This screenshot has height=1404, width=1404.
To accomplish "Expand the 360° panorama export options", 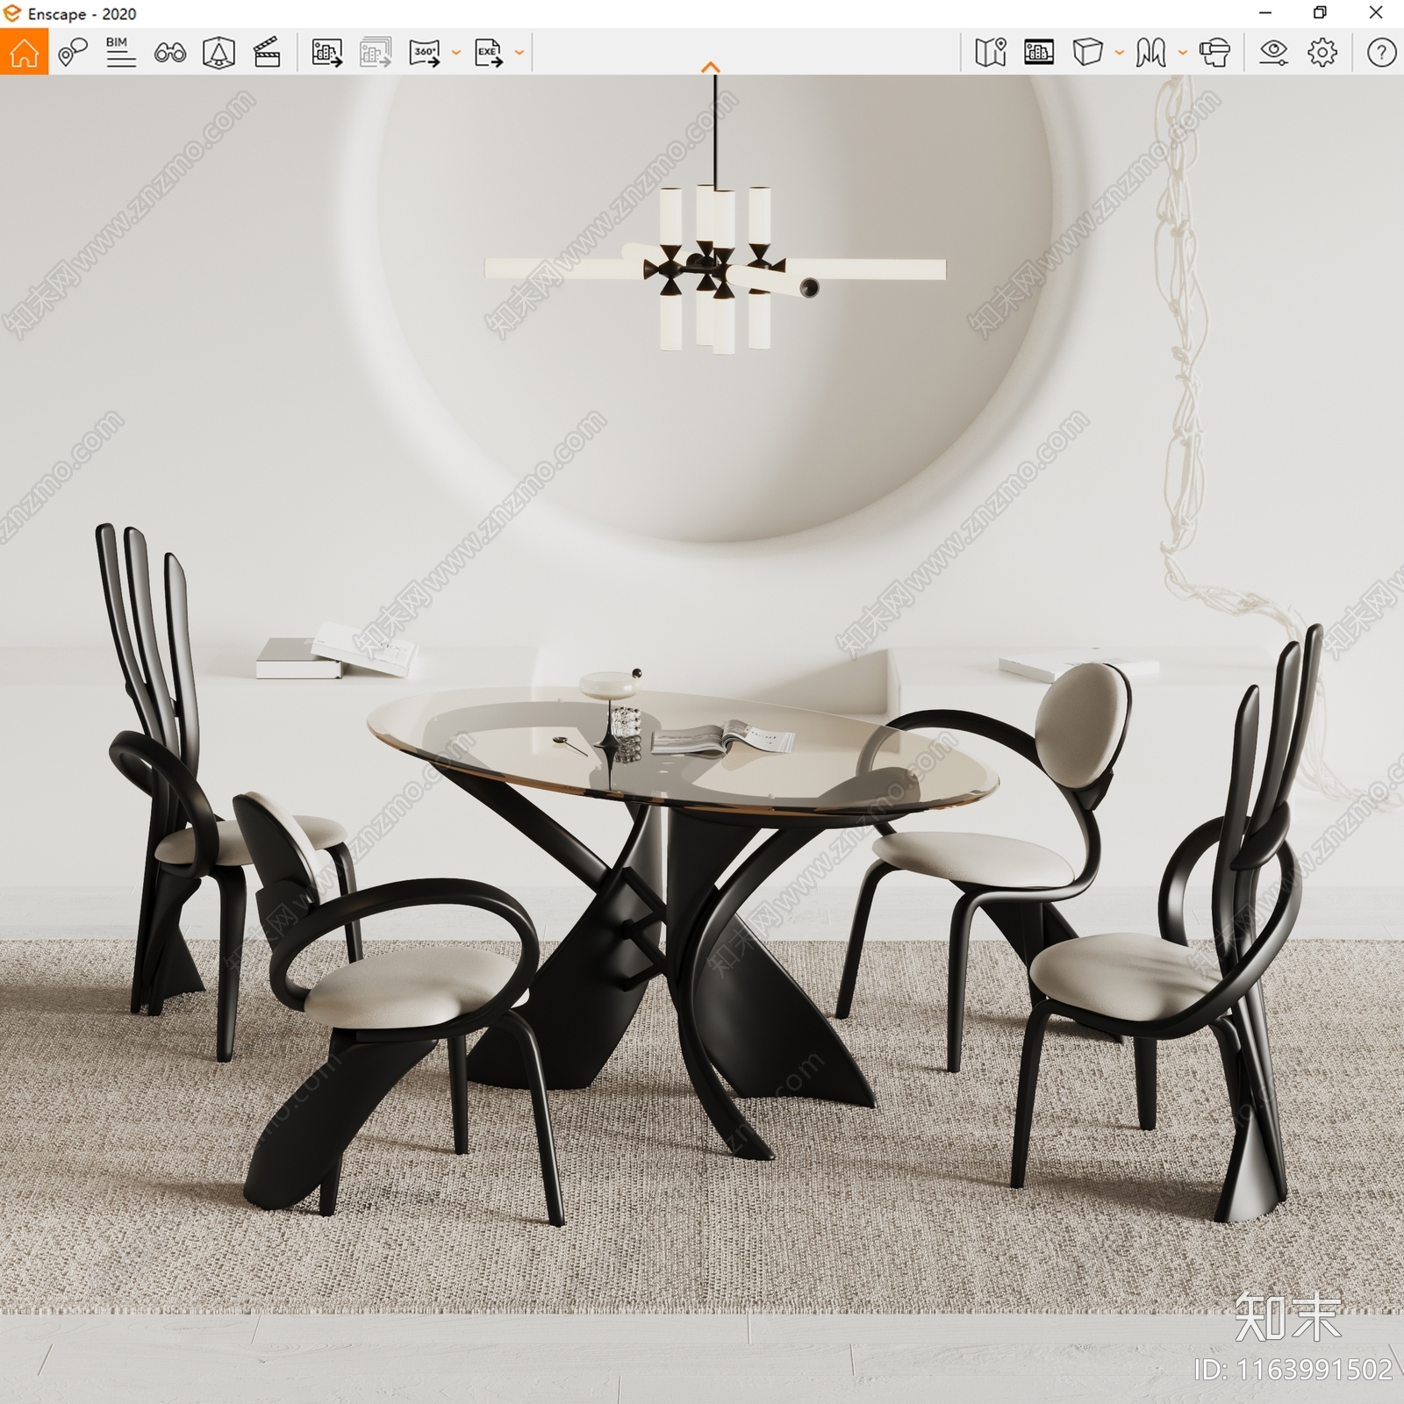I will pos(456,53).
